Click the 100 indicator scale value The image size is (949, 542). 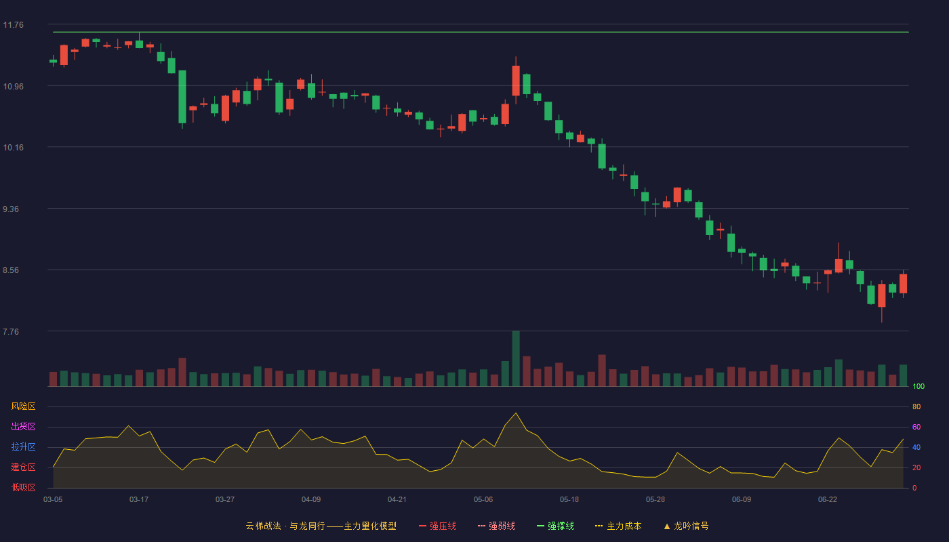click(918, 386)
